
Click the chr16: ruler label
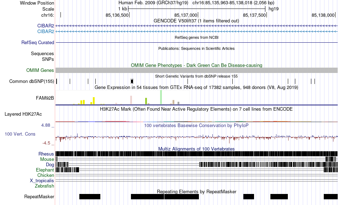(x=47, y=15)
